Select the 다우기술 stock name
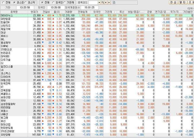194x138 pixels. point(6,60)
